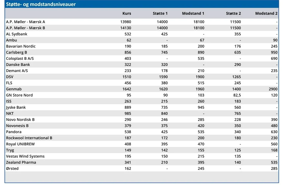Select Genmab's Modstand 2 value 2900
The width and height of the screenshot is (283, 185).
click(x=273, y=89)
